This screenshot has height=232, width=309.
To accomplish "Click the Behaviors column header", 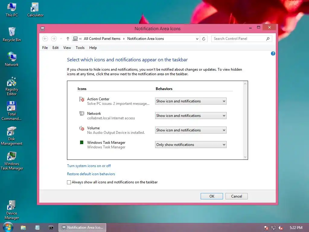I will tap(164, 89).
